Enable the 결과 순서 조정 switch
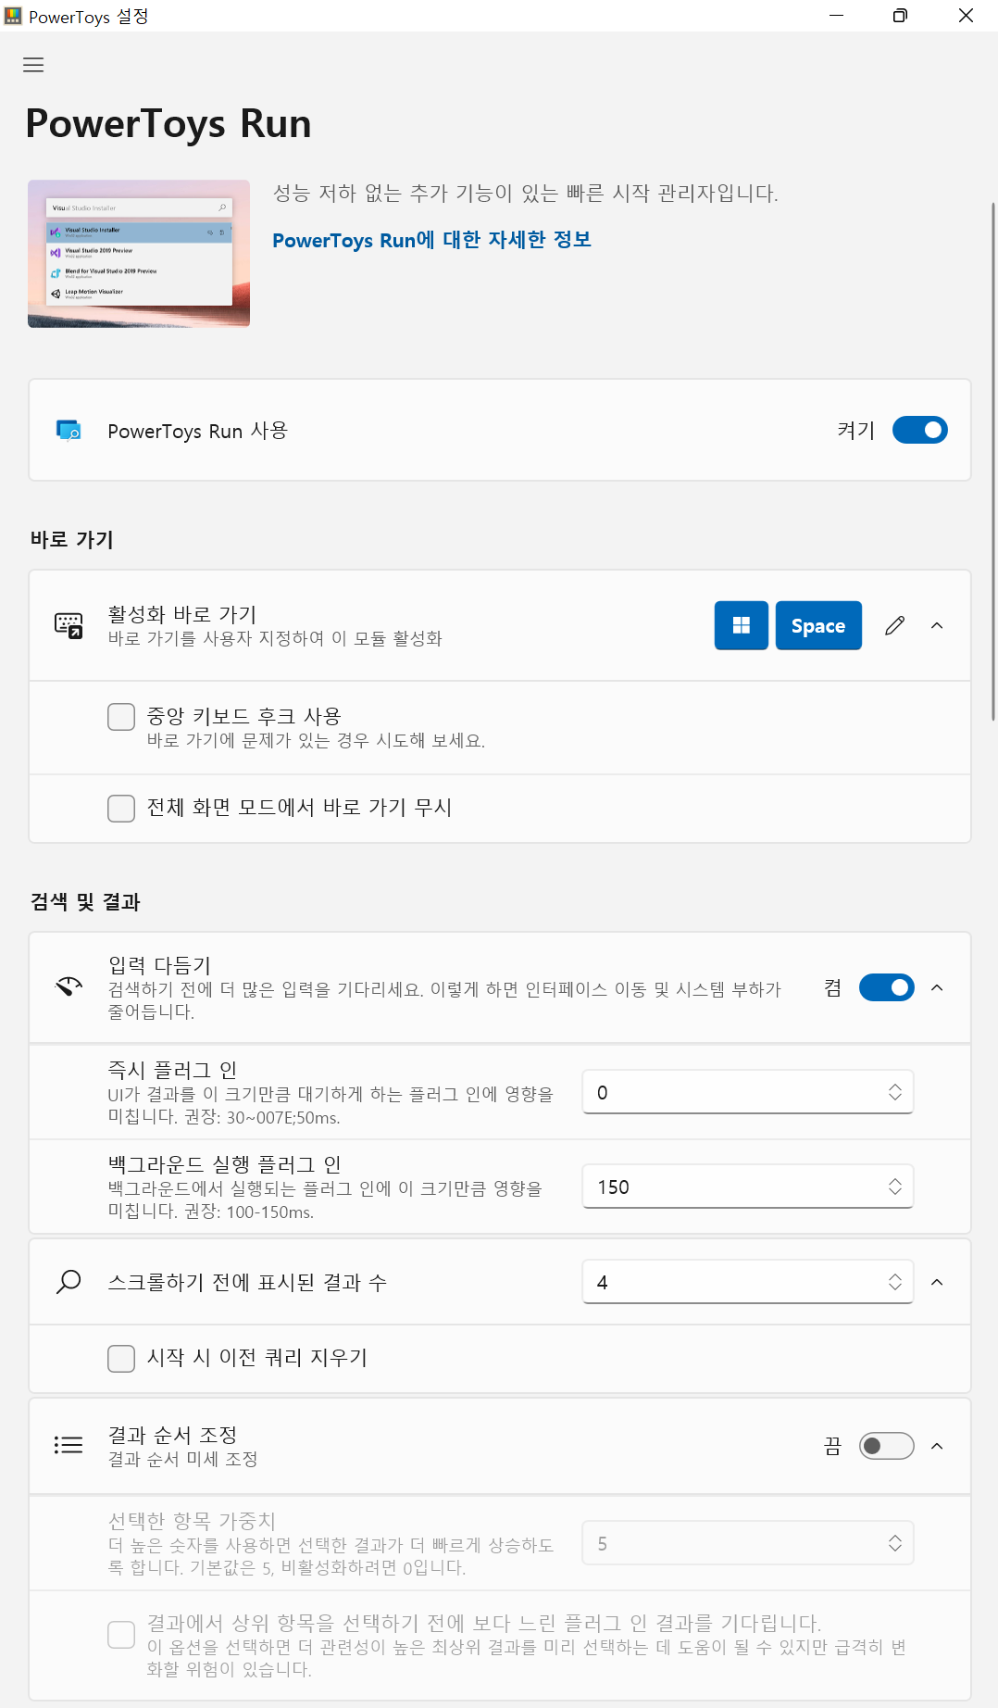The width and height of the screenshot is (998, 1708). pos(886,1446)
